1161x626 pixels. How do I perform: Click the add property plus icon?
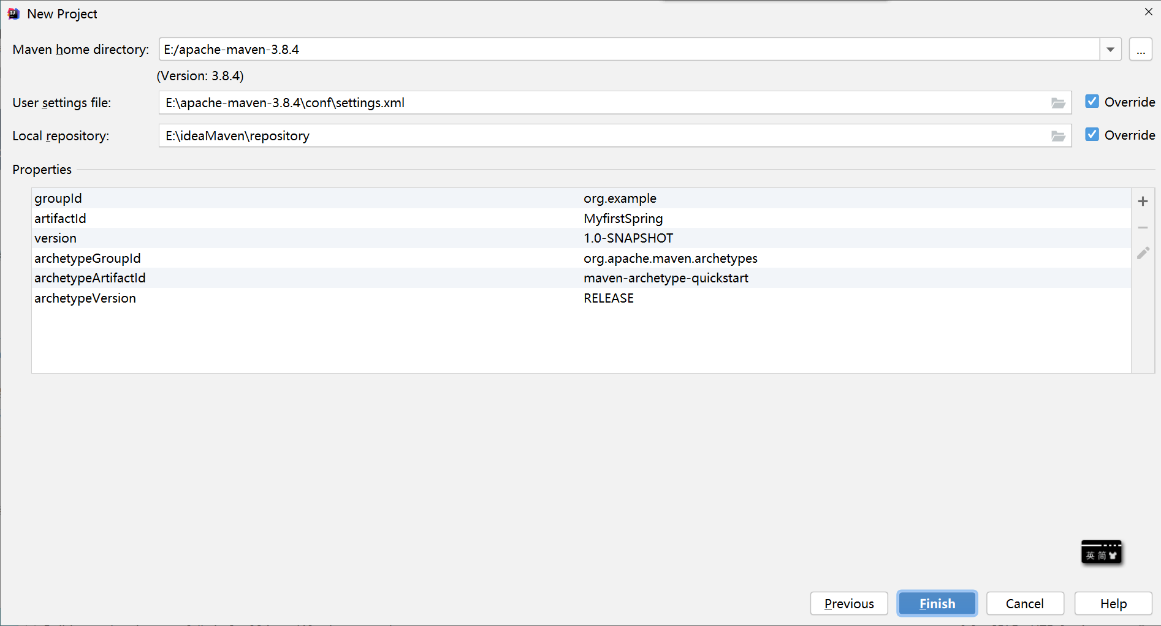coord(1143,202)
